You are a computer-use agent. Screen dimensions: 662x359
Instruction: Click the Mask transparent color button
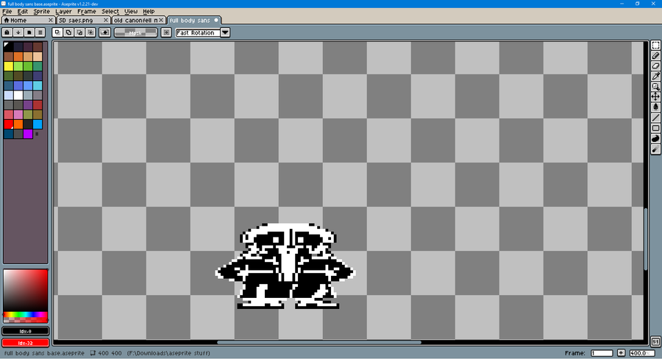pyautogui.click(x=135, y=32)
